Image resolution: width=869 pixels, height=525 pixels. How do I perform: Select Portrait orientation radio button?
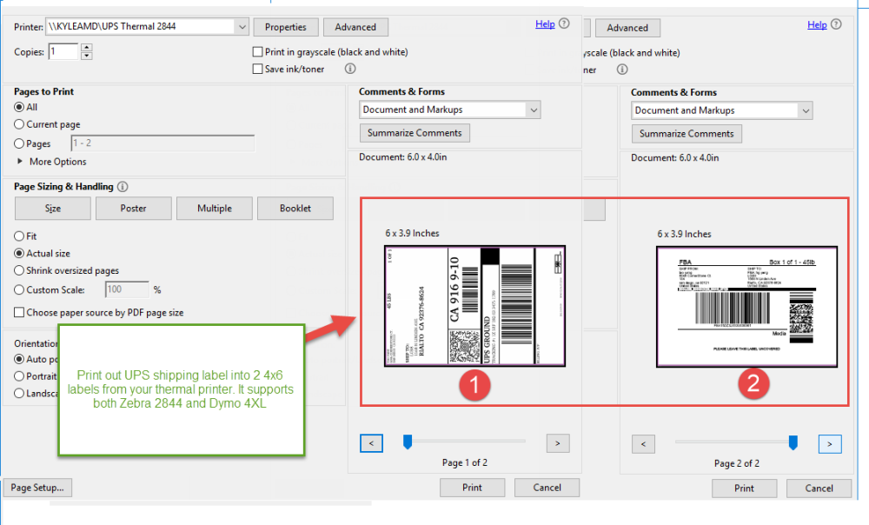[19, 376]
